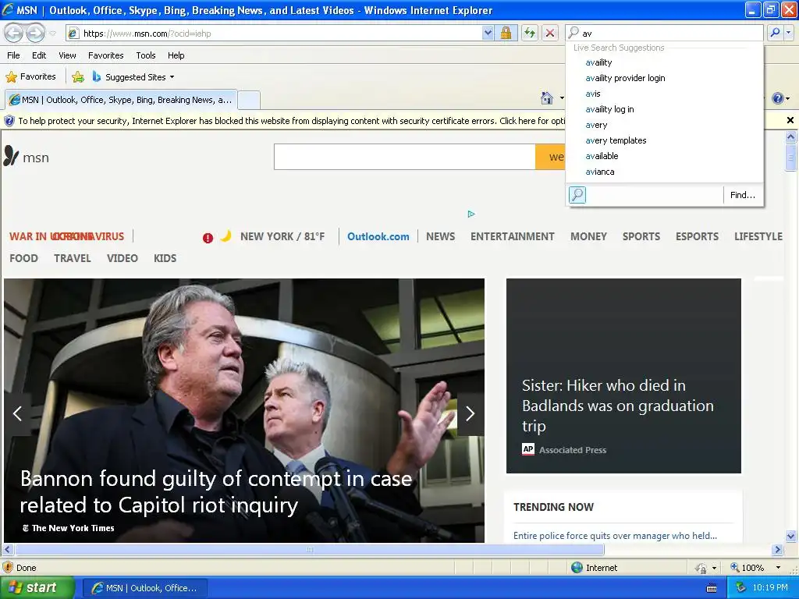Open the FOOD section

click(x=23, y=258)
